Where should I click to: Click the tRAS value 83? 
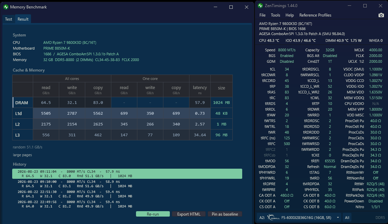(287, 92)
